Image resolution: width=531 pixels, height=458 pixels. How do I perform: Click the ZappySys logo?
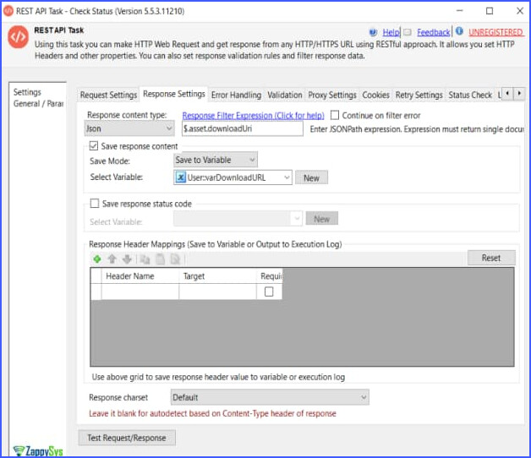tap(38, 451)
